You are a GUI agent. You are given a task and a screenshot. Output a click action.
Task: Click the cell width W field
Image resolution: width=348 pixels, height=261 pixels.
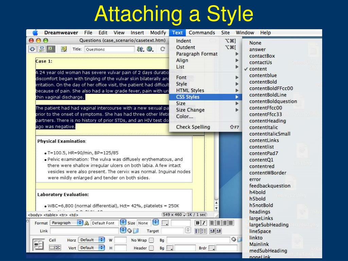click(121, 240)
